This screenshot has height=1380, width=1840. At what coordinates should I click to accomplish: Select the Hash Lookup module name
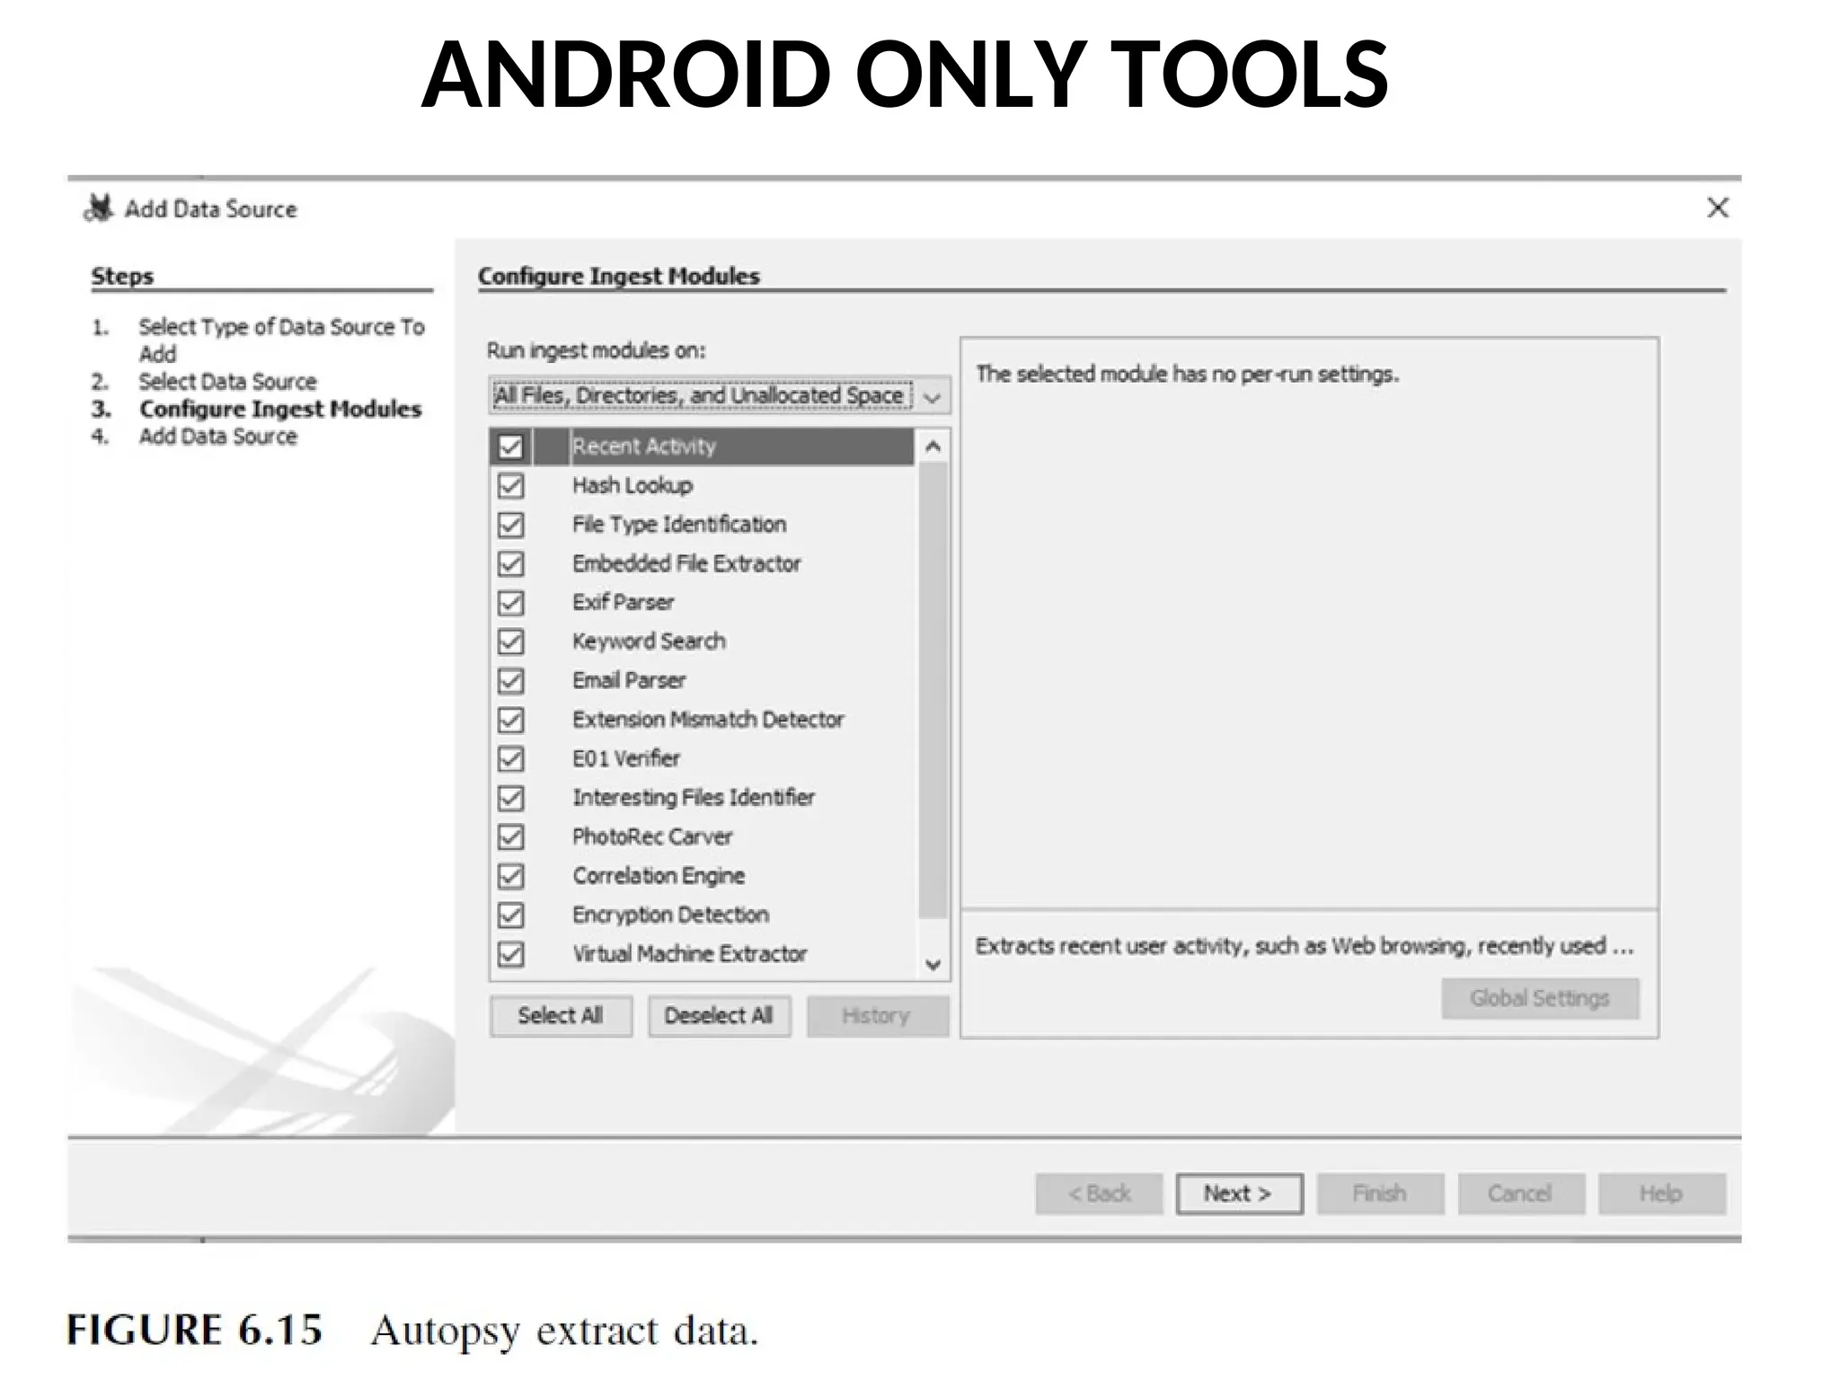pyautogui.click(x=632, y=486)
